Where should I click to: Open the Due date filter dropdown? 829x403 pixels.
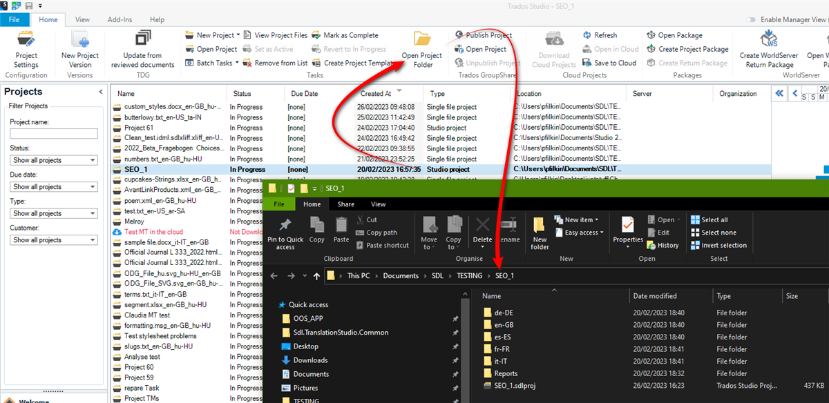[53, 187]
